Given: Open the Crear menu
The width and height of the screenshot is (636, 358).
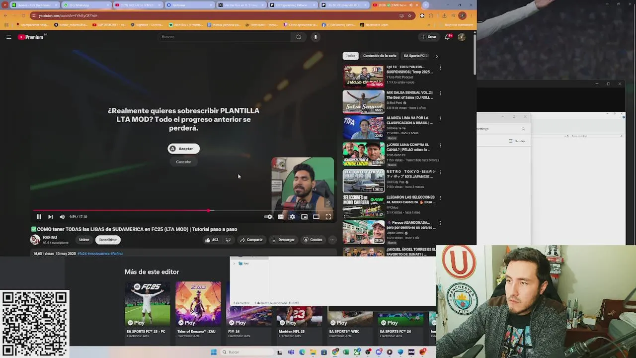Looking at the screenshot, I should click(428, 37).
